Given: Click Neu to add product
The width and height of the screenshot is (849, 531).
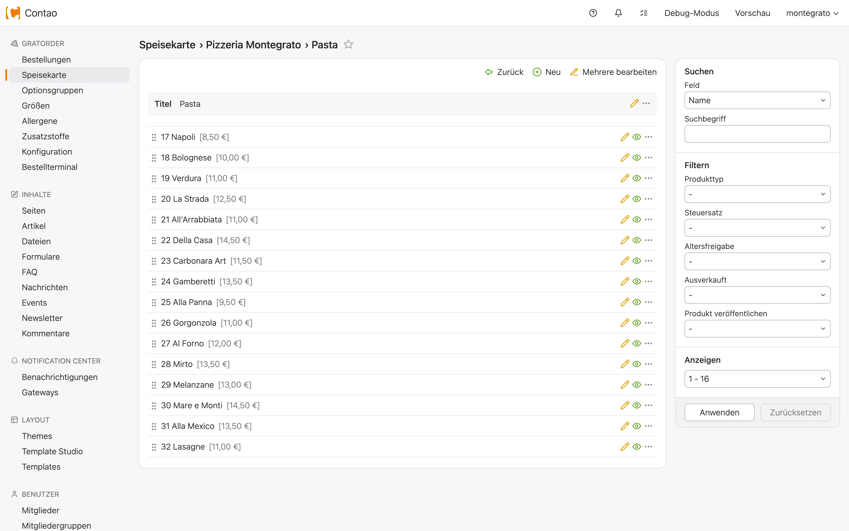Looking at the screenshot, I should pos(547,72).
